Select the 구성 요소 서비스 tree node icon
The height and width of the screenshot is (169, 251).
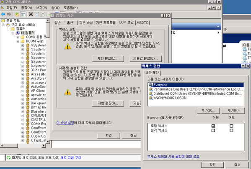tap(8, 25)
